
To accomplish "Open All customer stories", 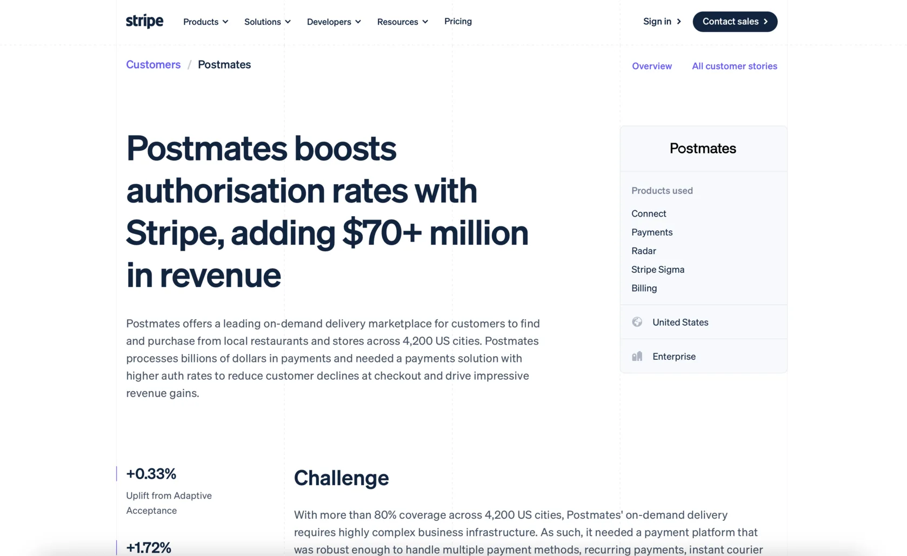I will tap(735, 66).
